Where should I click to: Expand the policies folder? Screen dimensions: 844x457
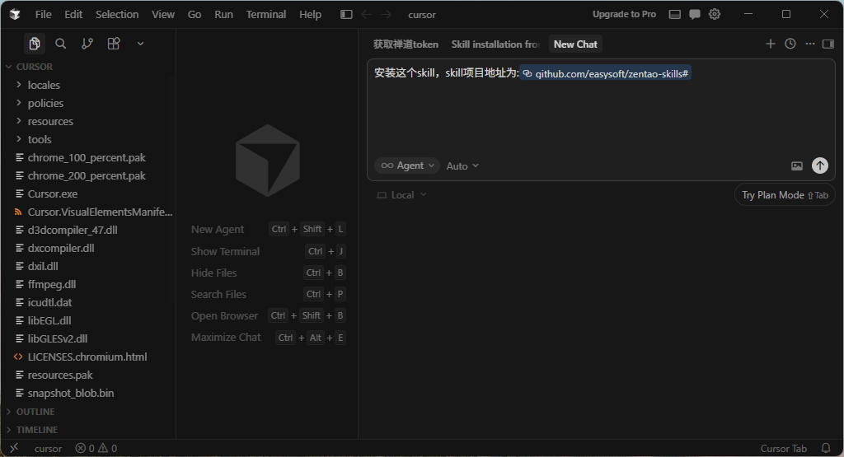point(87,103)
